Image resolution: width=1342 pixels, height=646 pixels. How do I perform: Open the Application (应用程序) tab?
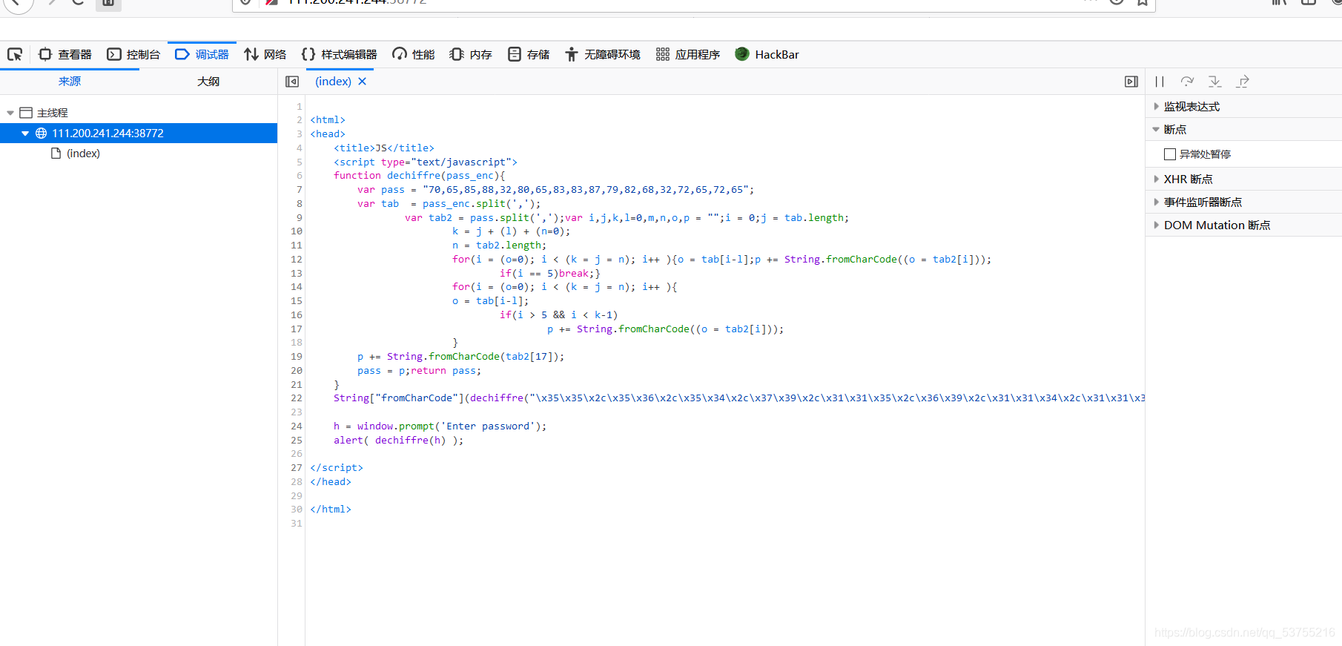coord(688,54)
